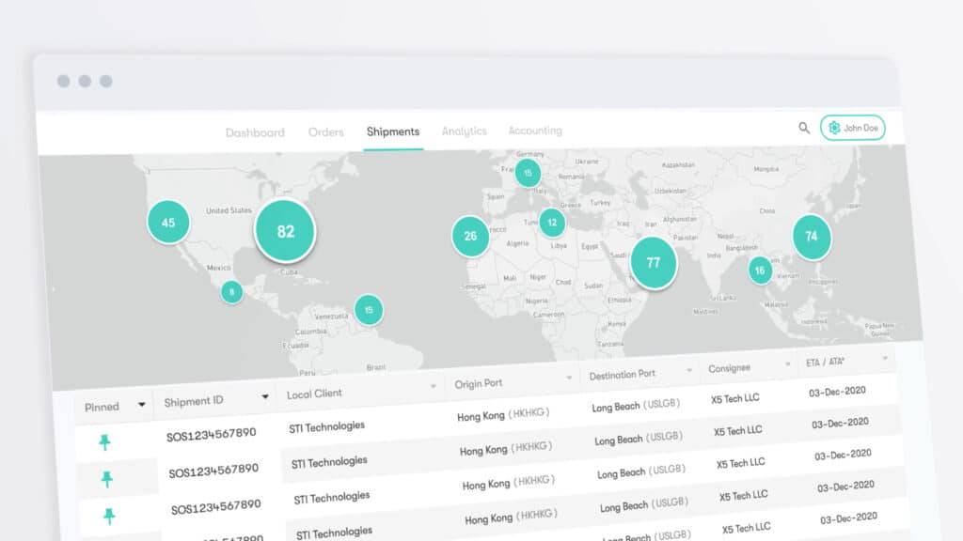Toggle the pin on the second shipment row
Viewport: 963px width, 541px height.
[107, 478]
